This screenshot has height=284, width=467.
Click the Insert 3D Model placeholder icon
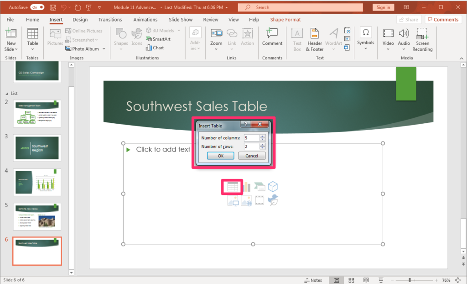pos(273,186)
